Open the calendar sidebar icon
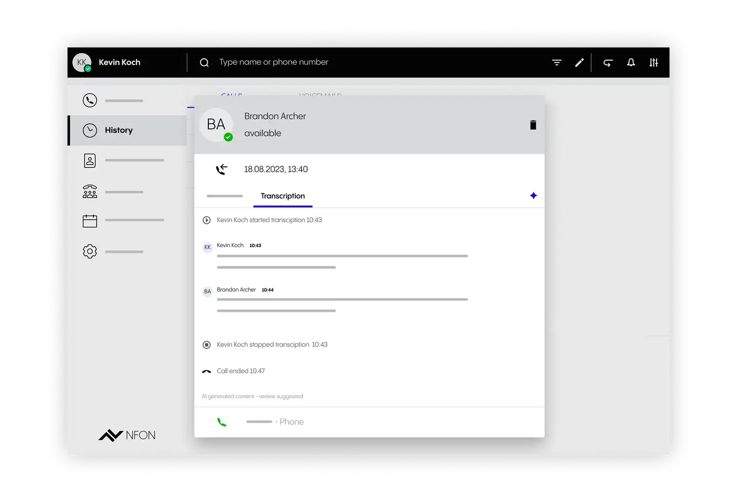This screenshot has height=502, width=737. [90, 220]
